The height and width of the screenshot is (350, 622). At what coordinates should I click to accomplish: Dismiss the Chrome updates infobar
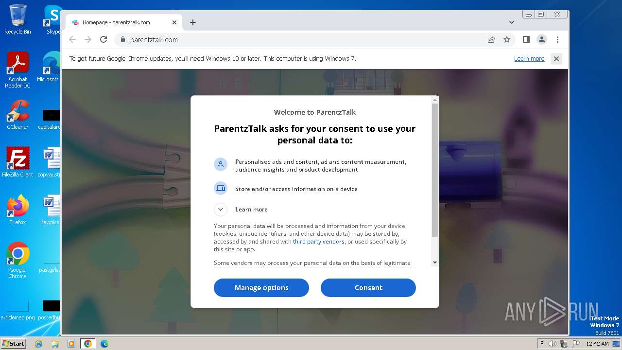pos(556,59)
